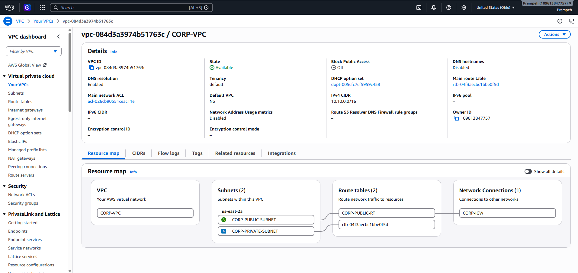Screen dimensions: 578x273
Task: Open DHCP option set dopt-005cfc7cf5959c458 link
Action: pyautogui.click(x=355, y=84)
